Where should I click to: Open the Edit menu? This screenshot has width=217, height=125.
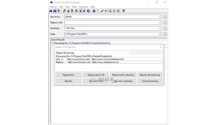tap(61, 7)
